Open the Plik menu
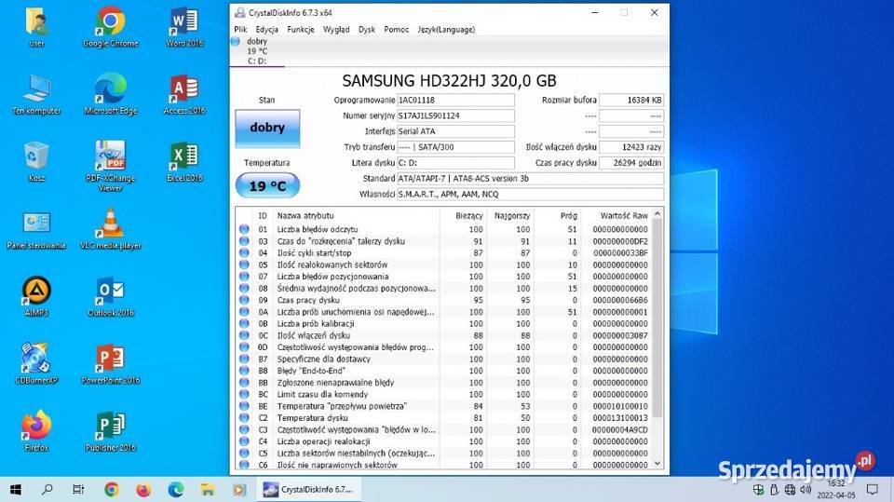The height and width of the screenshot is (502, 894). (x=240, y=29)
